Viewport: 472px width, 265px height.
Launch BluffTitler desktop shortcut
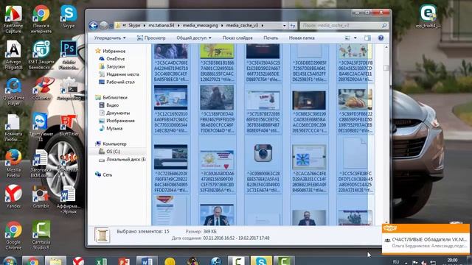click(69, 125)
